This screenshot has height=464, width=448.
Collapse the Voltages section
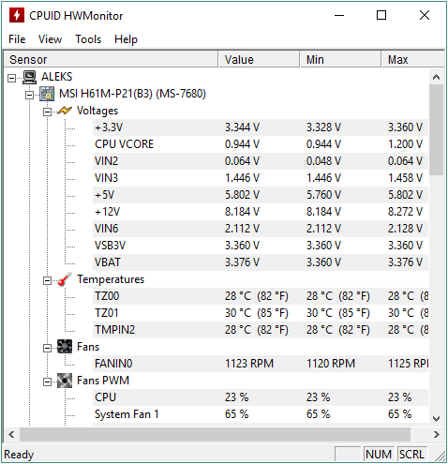47,112
